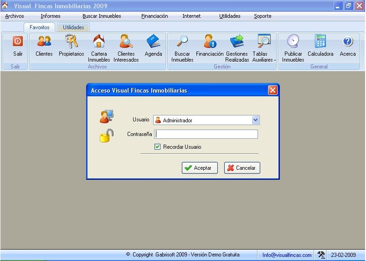Expand Tablas Auxiliares dropdown arrow

tap(275, 60)
